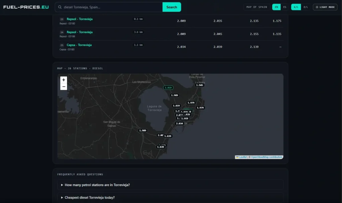This screenshot has width=342, height=203.
Task: Expand 'Cheapest diesel Torrevieja today?' question
Action: click(170, 198)
